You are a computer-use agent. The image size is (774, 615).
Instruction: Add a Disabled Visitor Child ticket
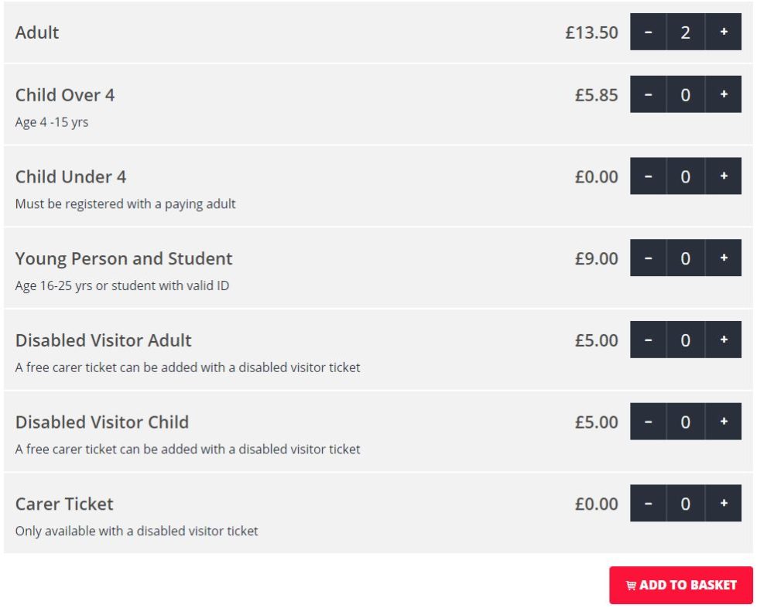click(x=724, y=422)
